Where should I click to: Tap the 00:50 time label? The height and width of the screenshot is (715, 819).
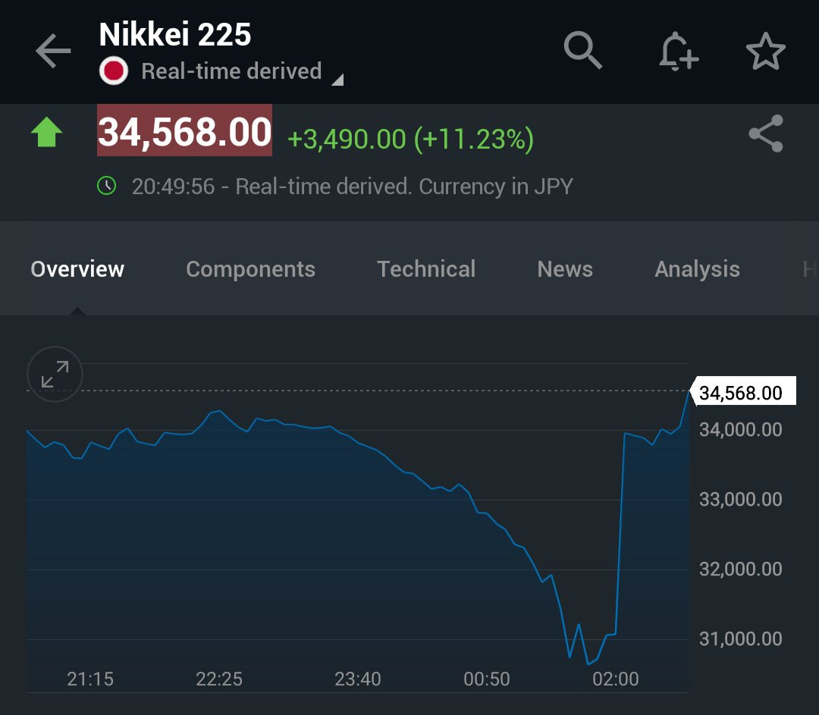point(487,679)
